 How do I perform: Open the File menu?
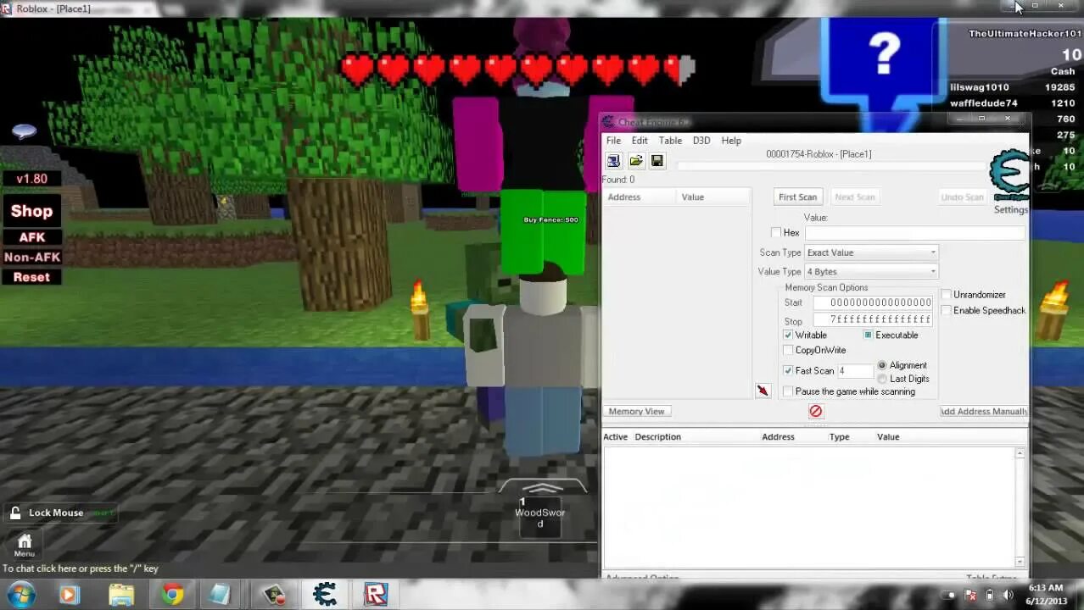613,141
